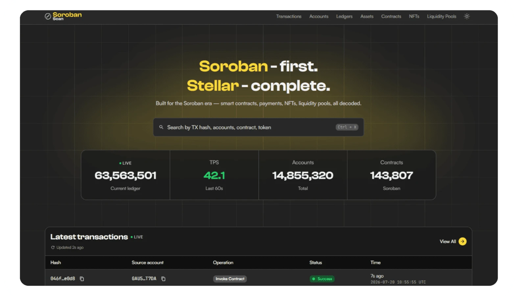Click the Latest transactions heading
The height and width of the screenshot is (296, 526).
pos(89,237)
